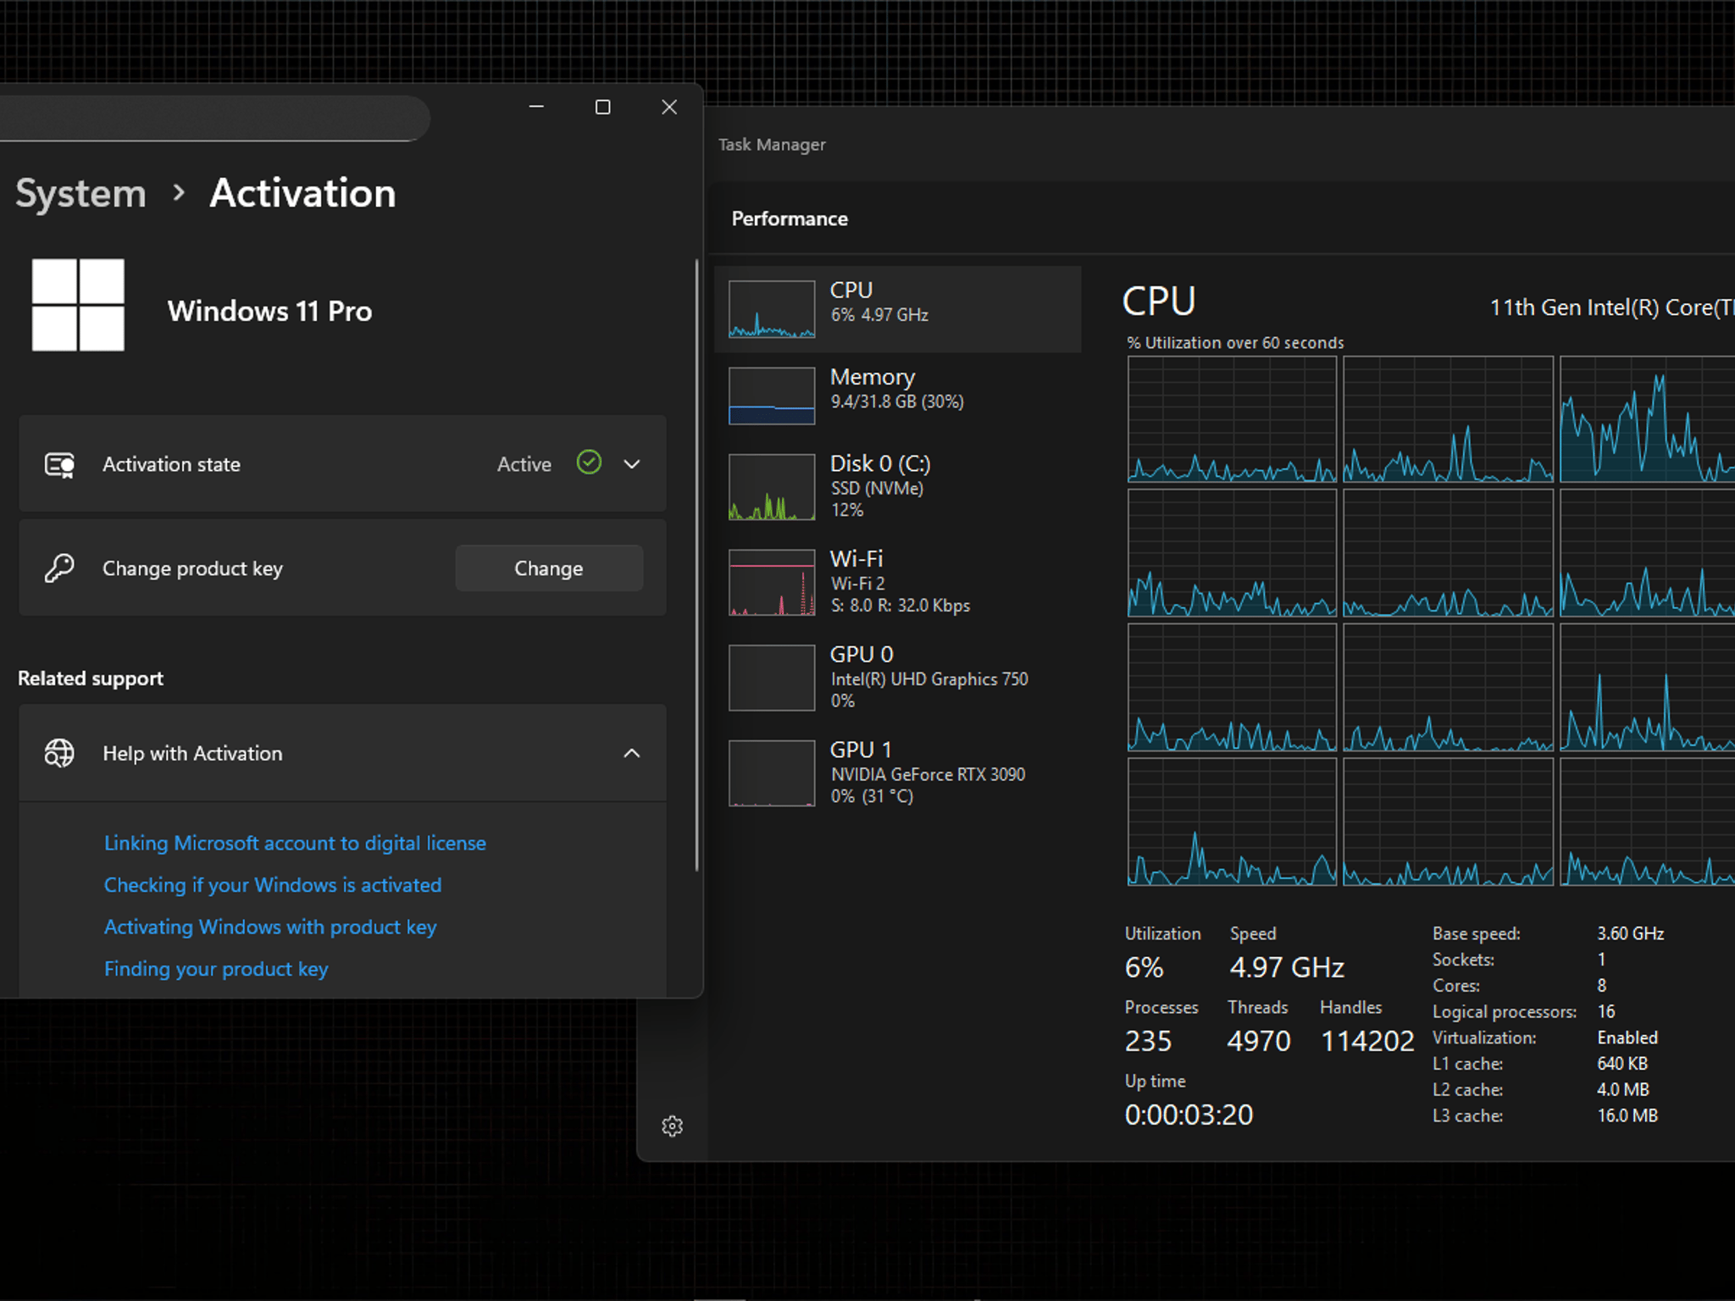Click the Base speed 3.60 GHz value
Viewport: 1735px width, 1301px height.
pos(1631,933)
